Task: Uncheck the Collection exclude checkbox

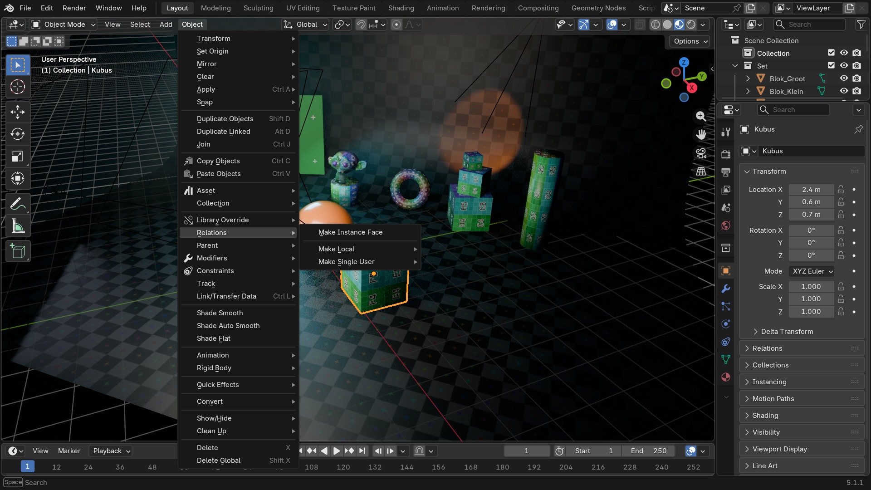Action: point(831,53)
